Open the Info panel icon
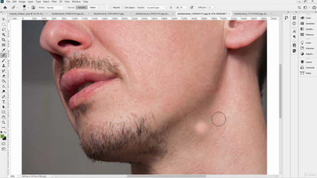 (x=294, y=24)
